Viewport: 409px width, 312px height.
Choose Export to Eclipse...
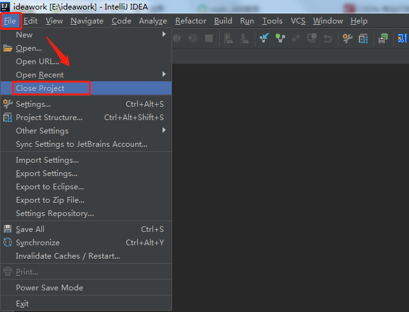[86, 187]
